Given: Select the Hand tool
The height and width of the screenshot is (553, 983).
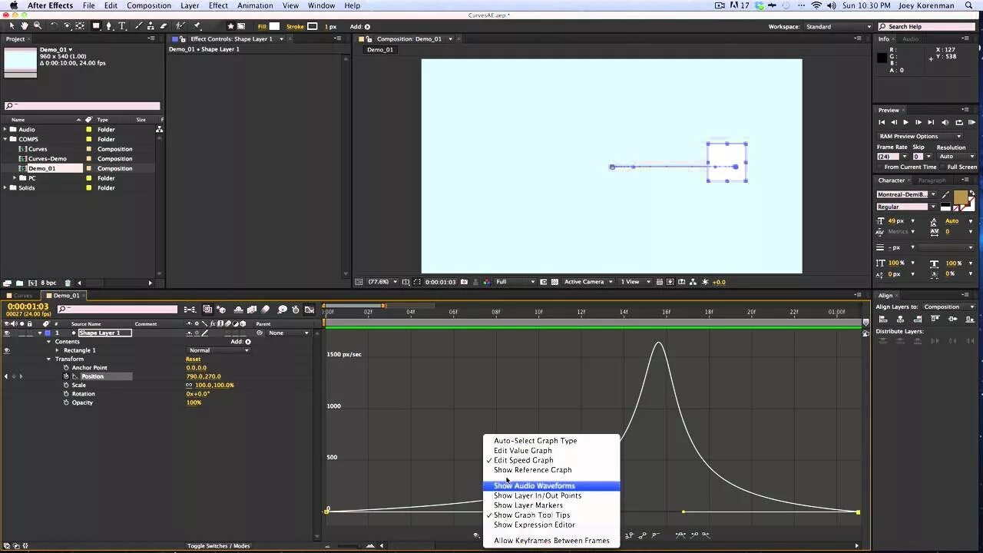Looking at the screenshot, I should point(25,26).
